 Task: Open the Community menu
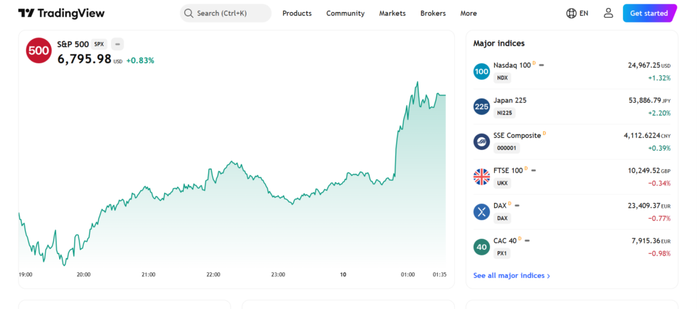click(x=345, y=14)
